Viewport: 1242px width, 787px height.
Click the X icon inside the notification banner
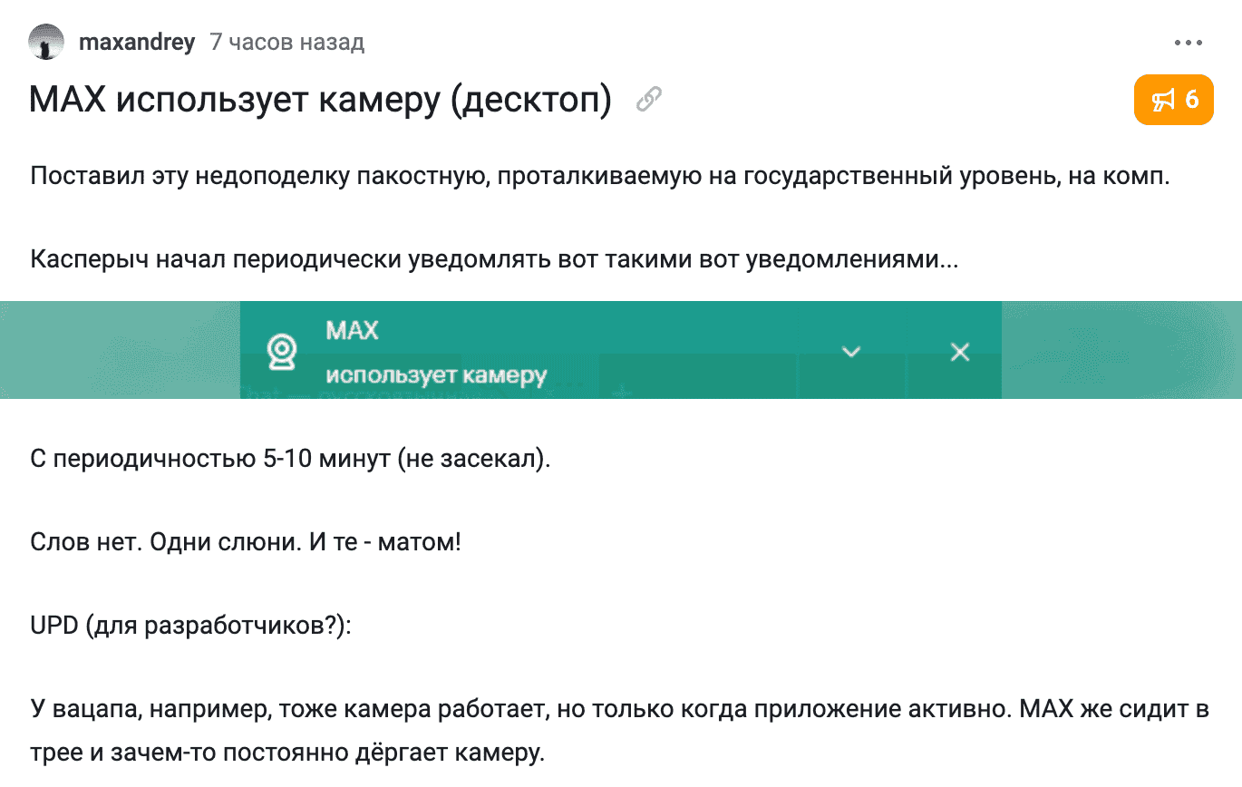click(x=959, y=352)
